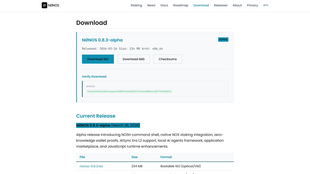Click the NØNOS logo icon

(x=44, y=5)
